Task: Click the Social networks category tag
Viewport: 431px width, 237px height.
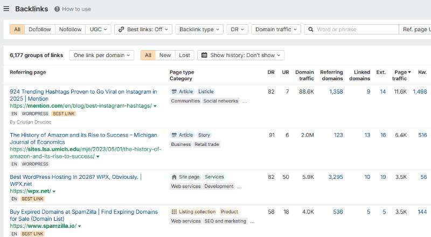Action: pos(221,101)
